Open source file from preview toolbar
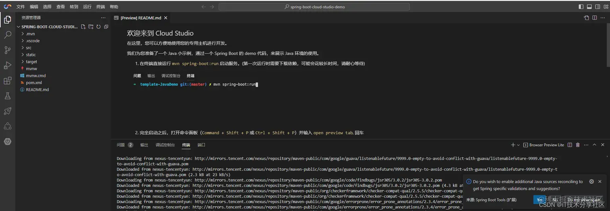 coord(587,18)
